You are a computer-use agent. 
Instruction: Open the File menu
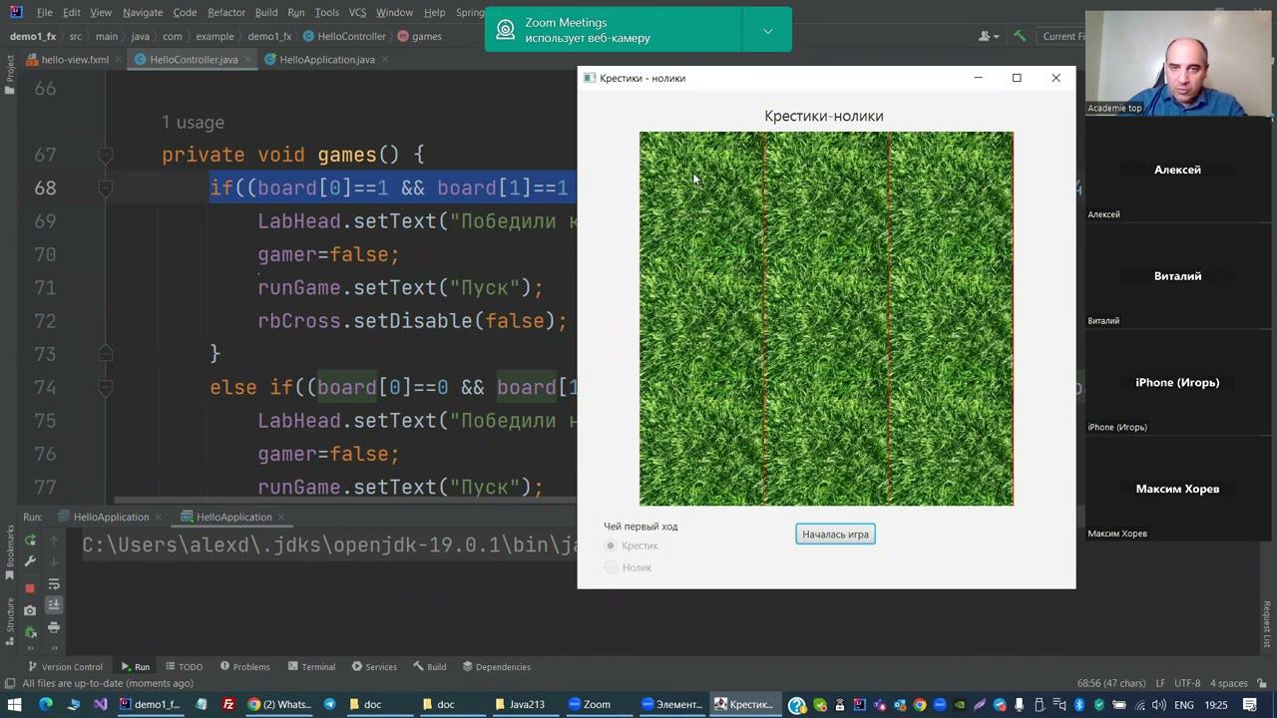point(45,12)
